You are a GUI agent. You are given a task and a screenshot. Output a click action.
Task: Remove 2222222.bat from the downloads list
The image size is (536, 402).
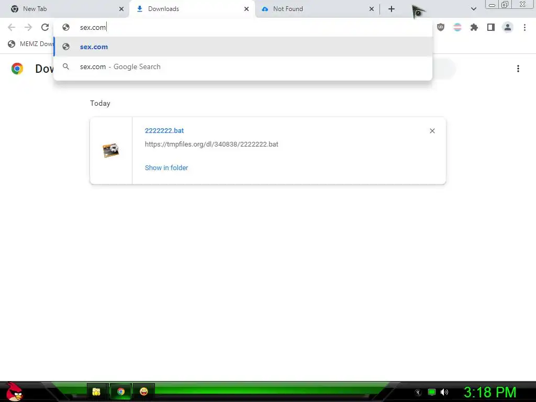click(x=432, y=131)
